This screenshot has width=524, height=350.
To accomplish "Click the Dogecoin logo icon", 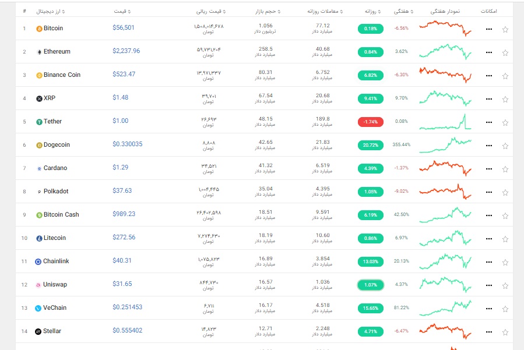I will [x=39, y=145].
